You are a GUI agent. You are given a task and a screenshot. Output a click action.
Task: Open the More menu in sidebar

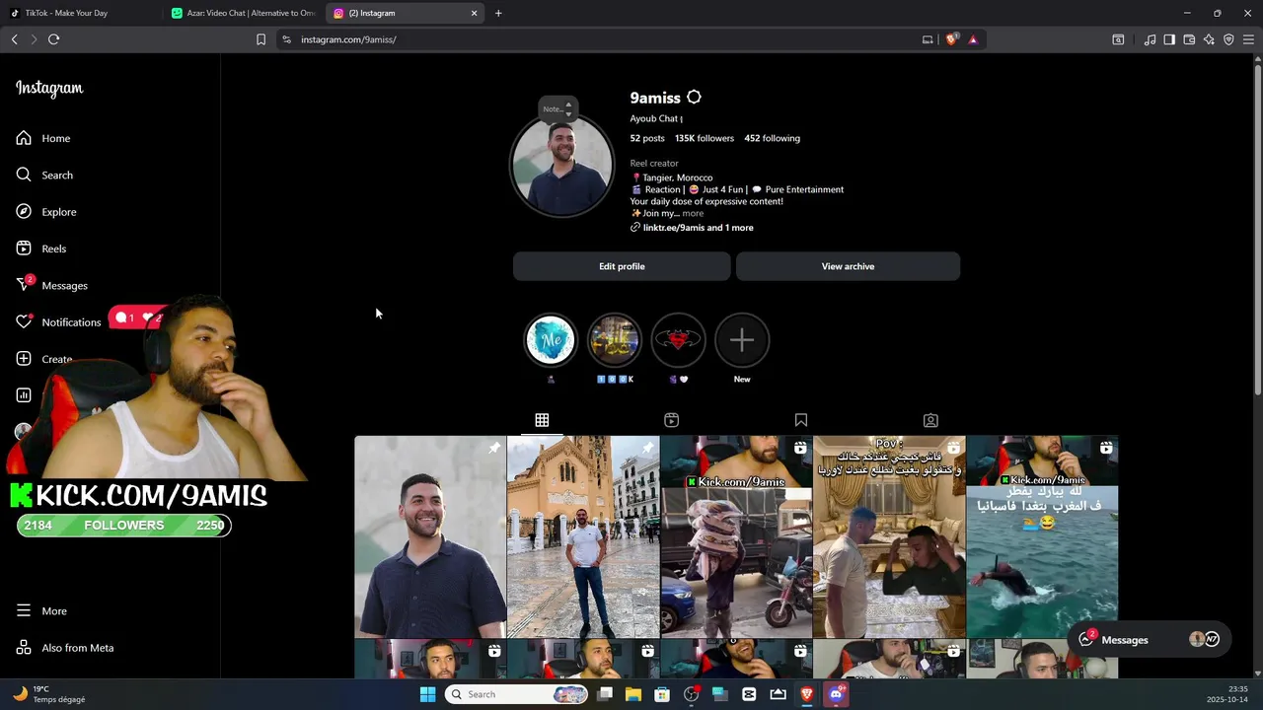41,610
